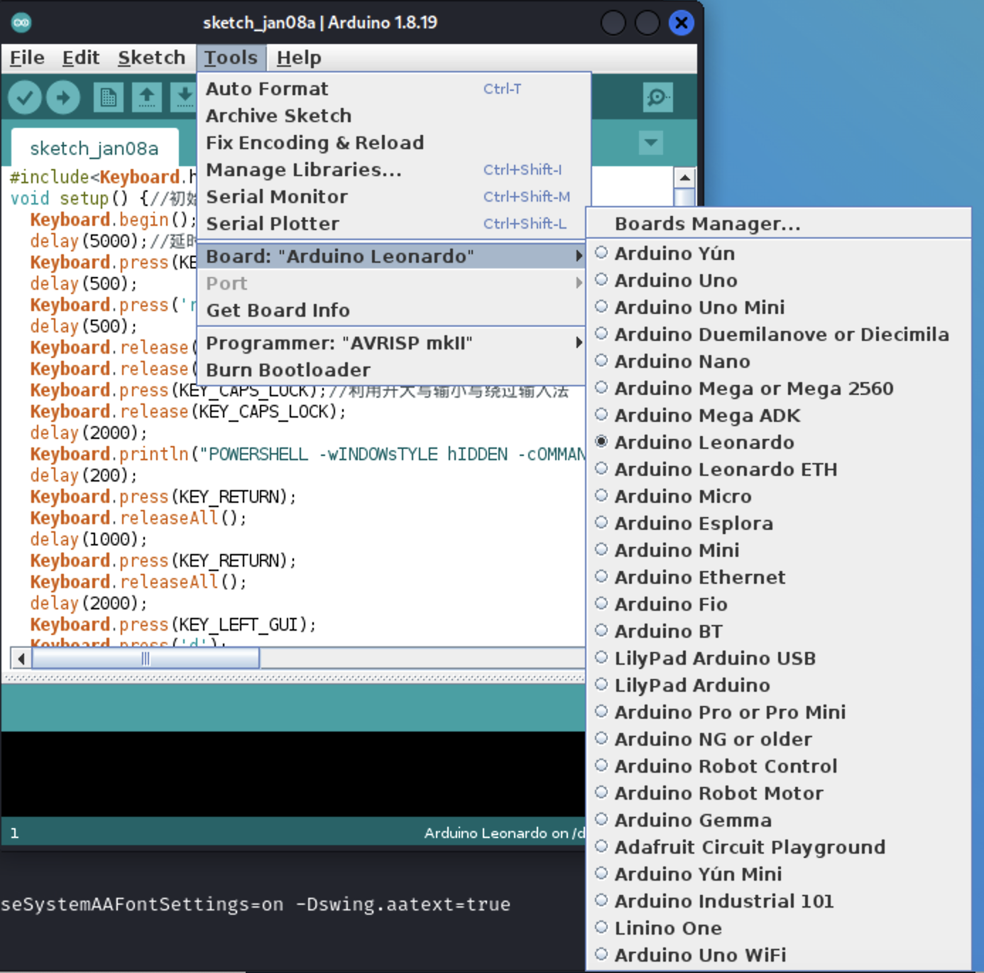Select Arduino BT board

(779, 631)
